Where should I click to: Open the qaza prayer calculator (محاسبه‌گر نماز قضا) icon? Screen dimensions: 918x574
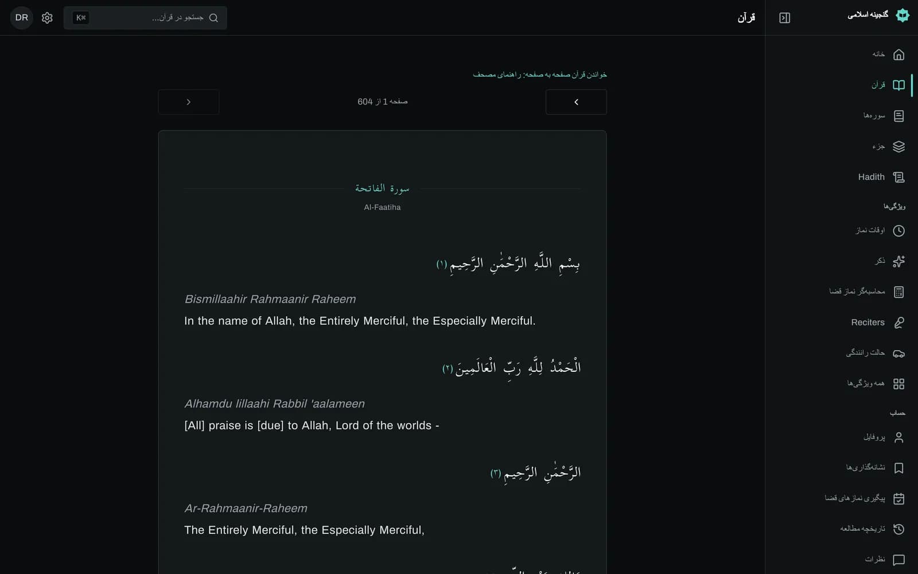click(898, 292)
